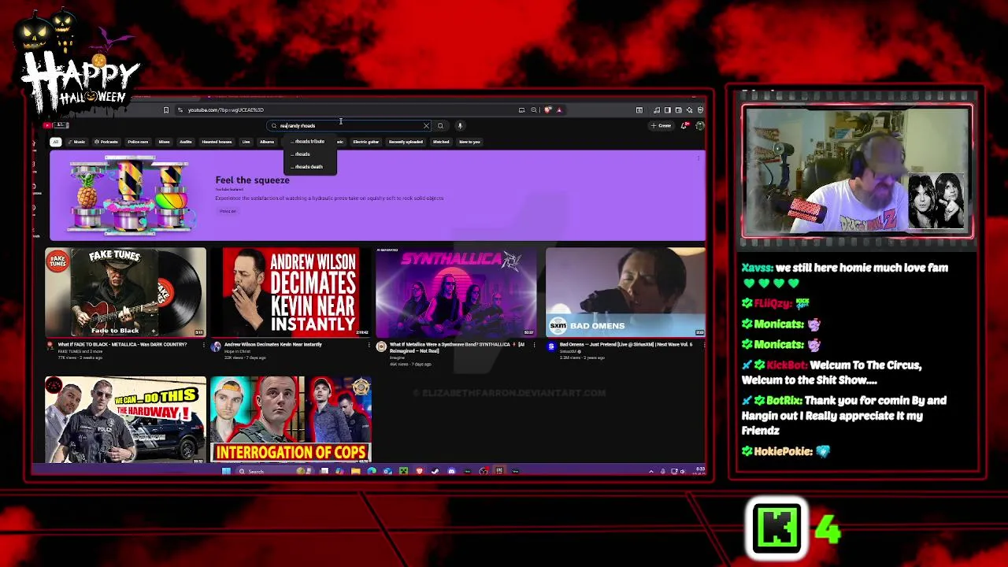The height and width of the screenshot is (567, 1008).
Task: Select the Mixes filter chip
Action: pos(164,142)
